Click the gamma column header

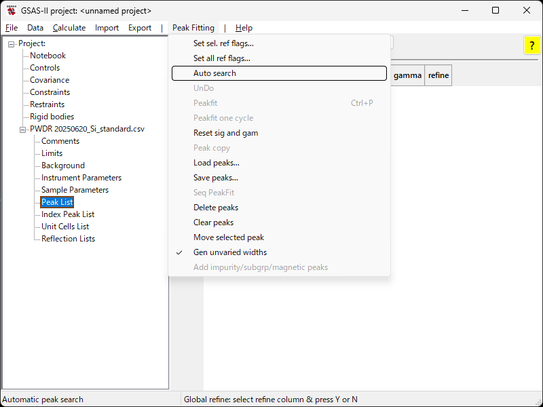coord(407,75)
